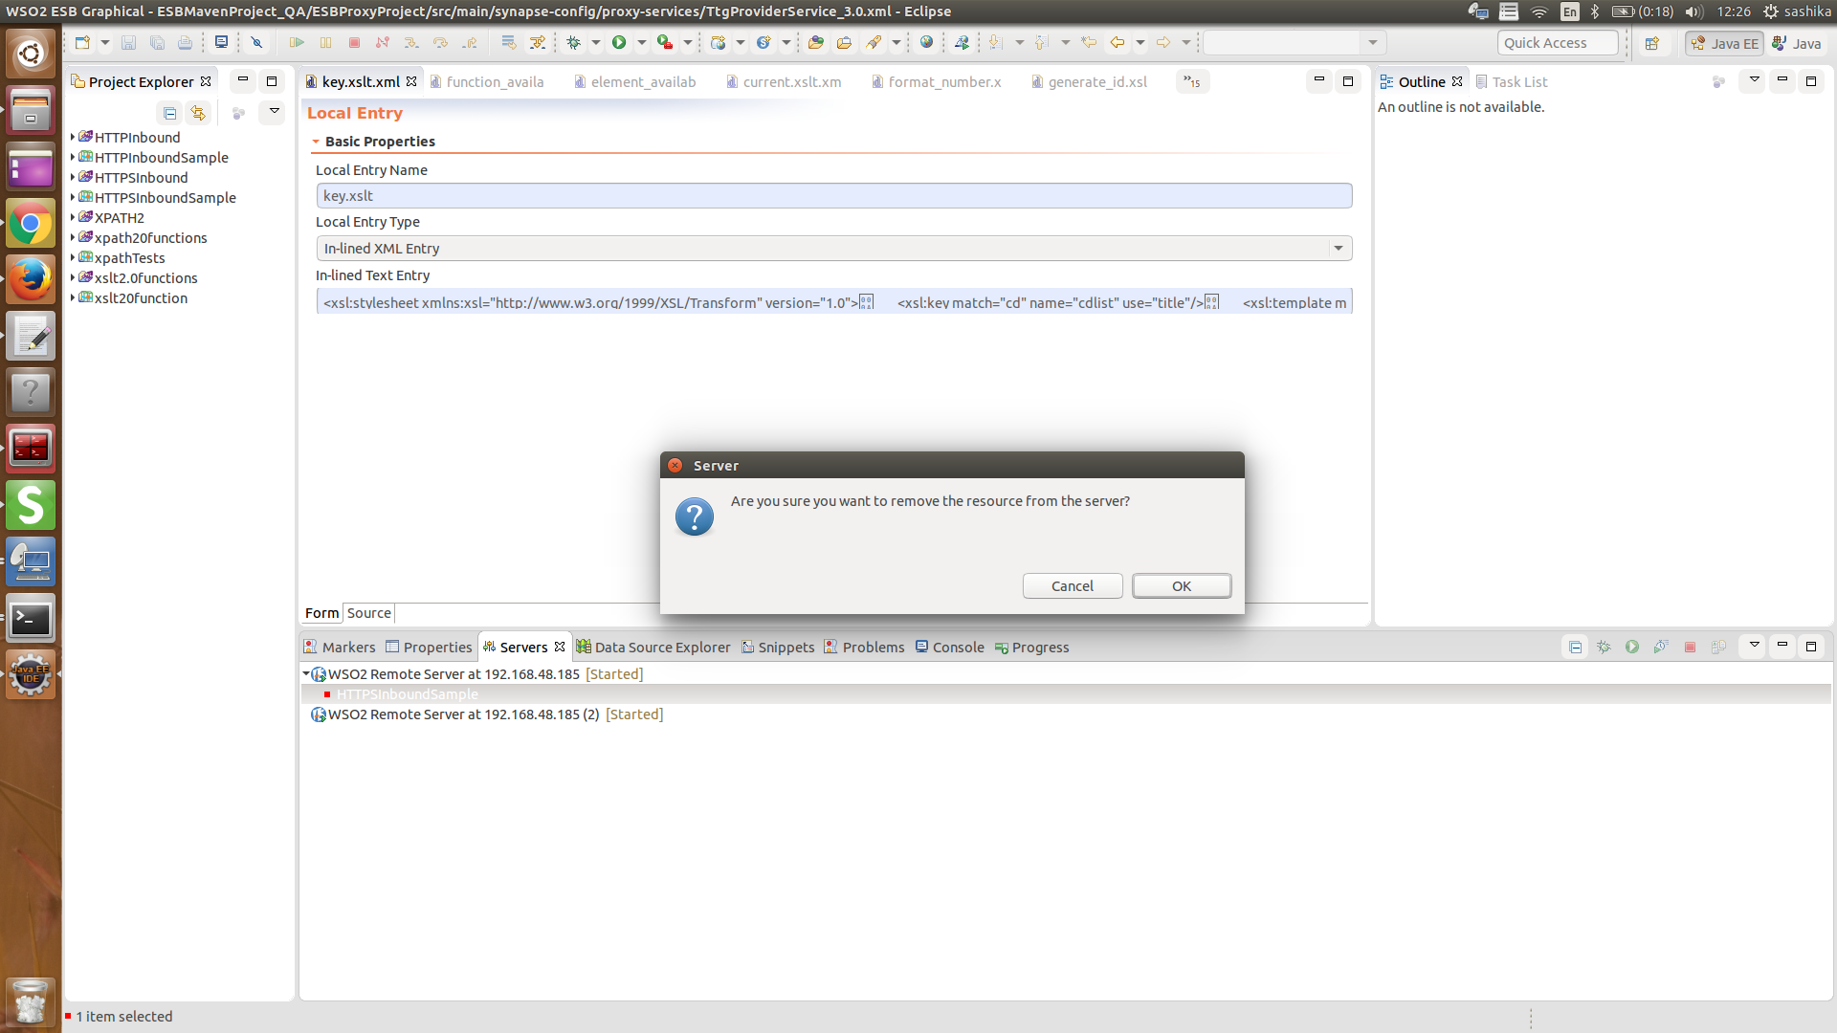Collapse the Basic Properties section
Screen dimensions: 1837x1033
coord(318,141)
